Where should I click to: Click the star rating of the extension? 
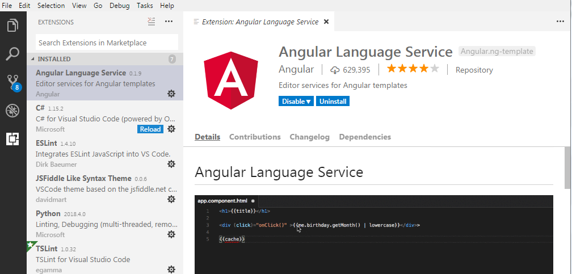pyautogui.click(x=413, y=69)
